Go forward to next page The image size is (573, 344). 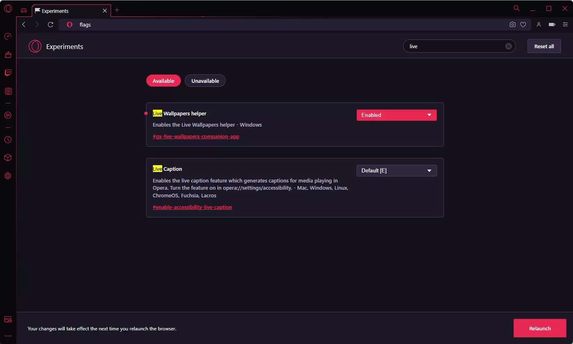point(37,25)
